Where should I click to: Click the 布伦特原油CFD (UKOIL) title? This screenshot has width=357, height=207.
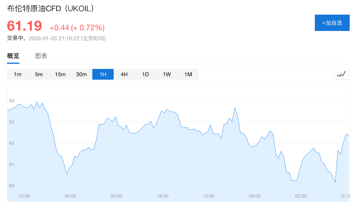coord(51,9)
